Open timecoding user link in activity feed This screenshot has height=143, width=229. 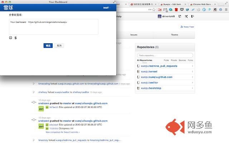pos(44,84)
